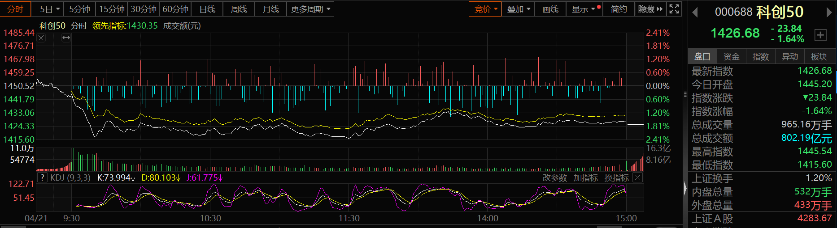The height and width of the screenshot is (228, 837).
Task: Collapse the right side panel arrow
Action: (685, 189)
